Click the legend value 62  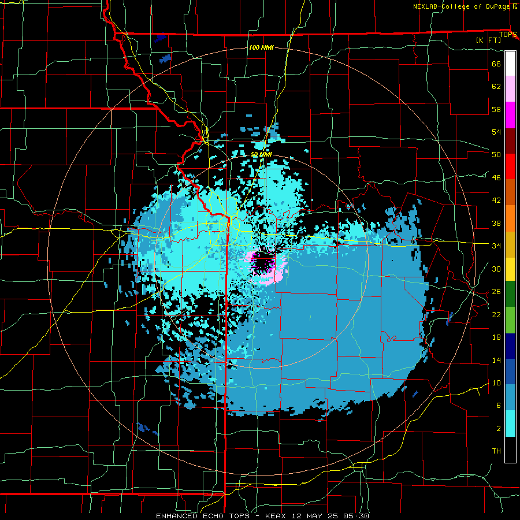tap(496, 86)
